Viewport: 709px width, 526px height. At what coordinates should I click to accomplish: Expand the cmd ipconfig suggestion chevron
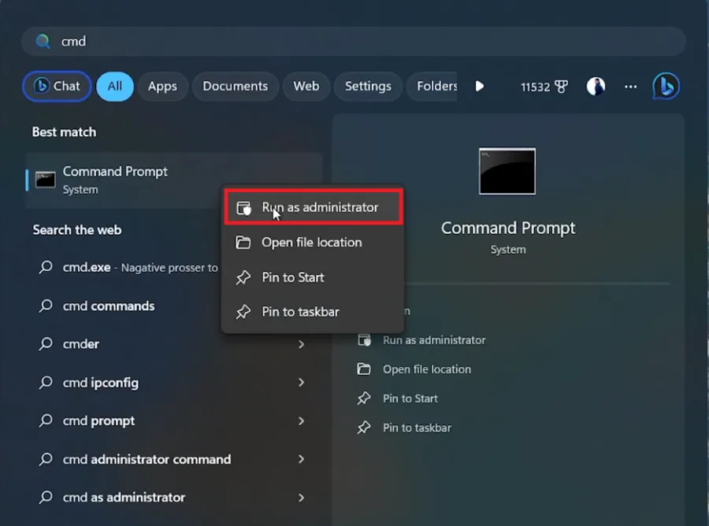301,383
